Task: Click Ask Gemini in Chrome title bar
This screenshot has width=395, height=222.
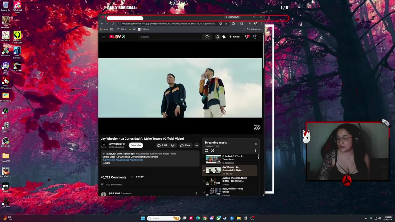Action: [232, 17]
